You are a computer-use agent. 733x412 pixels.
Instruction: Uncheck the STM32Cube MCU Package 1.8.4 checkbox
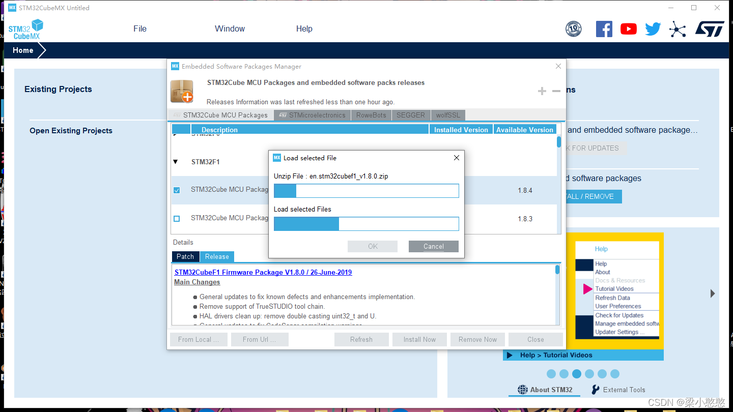[177, 190]
